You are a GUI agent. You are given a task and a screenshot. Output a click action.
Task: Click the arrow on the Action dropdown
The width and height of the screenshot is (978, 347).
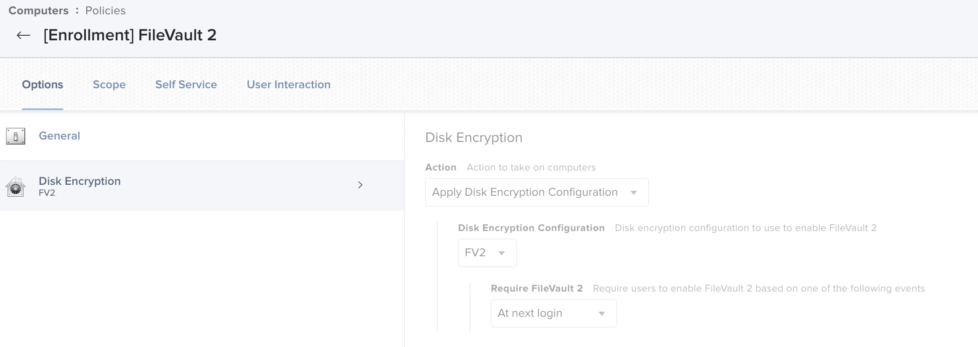(x=634, y=192)
